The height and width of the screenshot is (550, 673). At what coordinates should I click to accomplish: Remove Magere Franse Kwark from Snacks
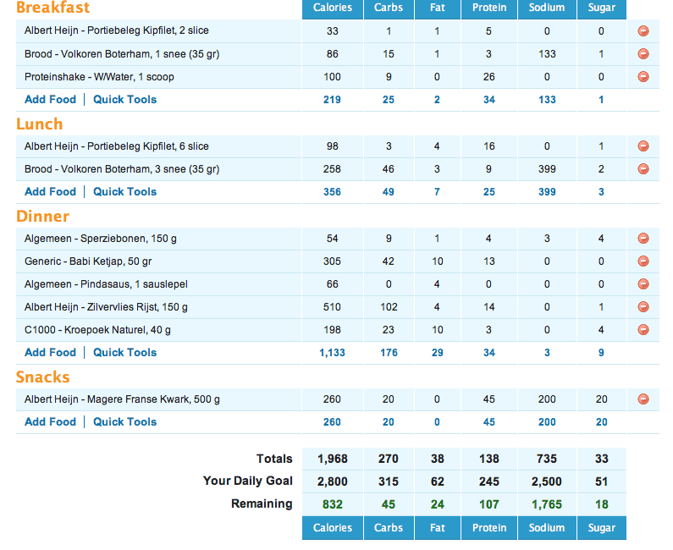tap(643, 399)
